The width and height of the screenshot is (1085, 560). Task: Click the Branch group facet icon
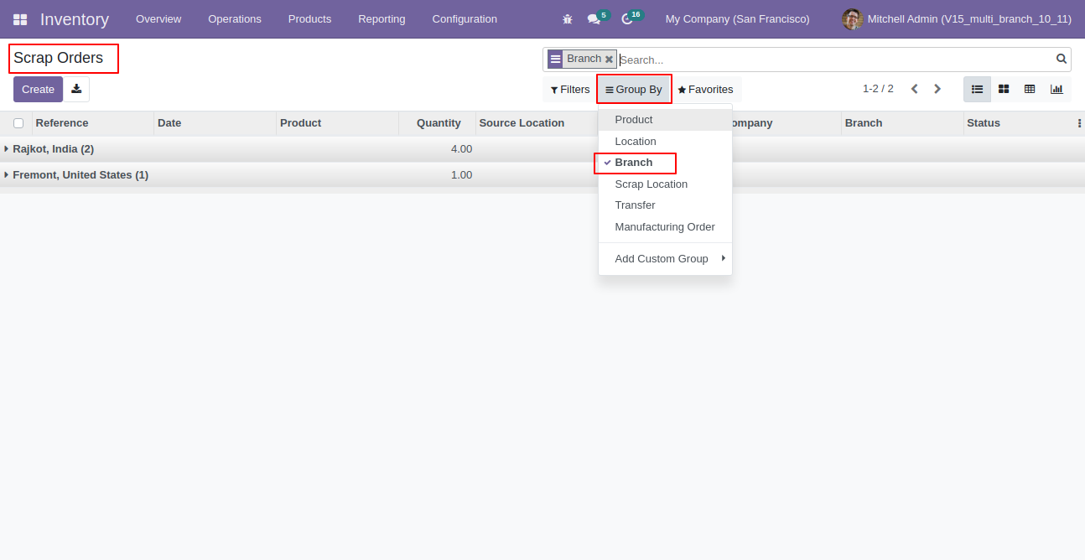tap(555, 60)
